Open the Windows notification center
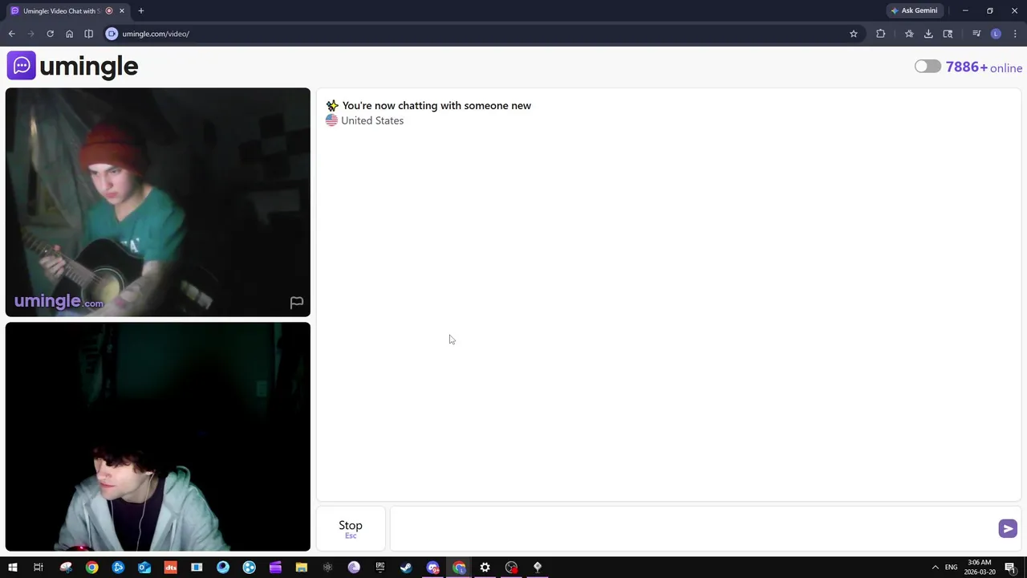This screenshot has width=1027, height=578. 1010,568
